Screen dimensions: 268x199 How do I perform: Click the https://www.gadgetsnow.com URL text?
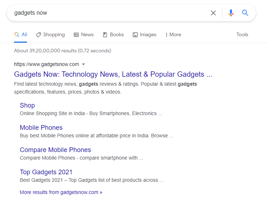pos(46,64)
